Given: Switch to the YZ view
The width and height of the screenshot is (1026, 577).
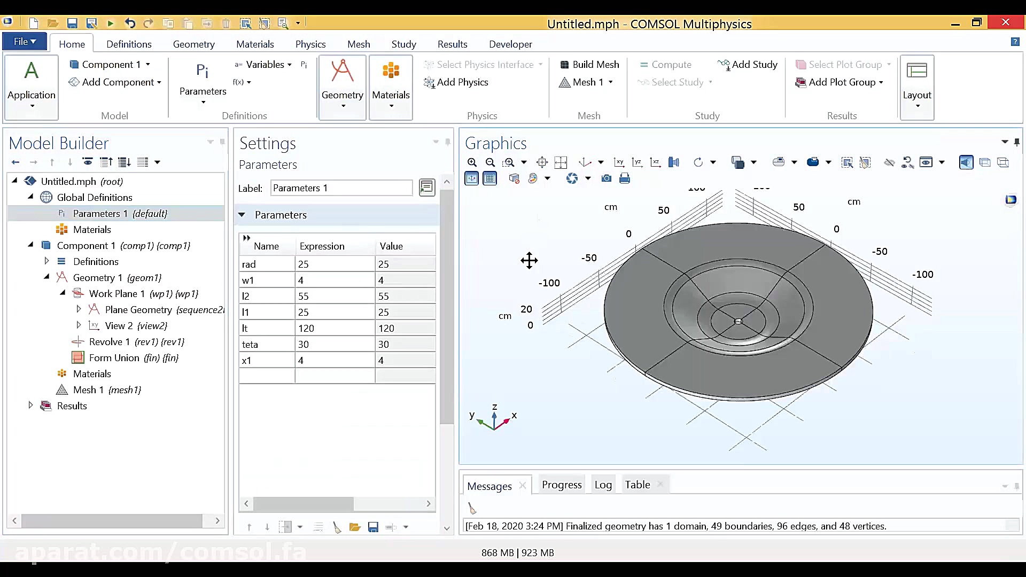Looking at the screenshot, I should 637,162.
